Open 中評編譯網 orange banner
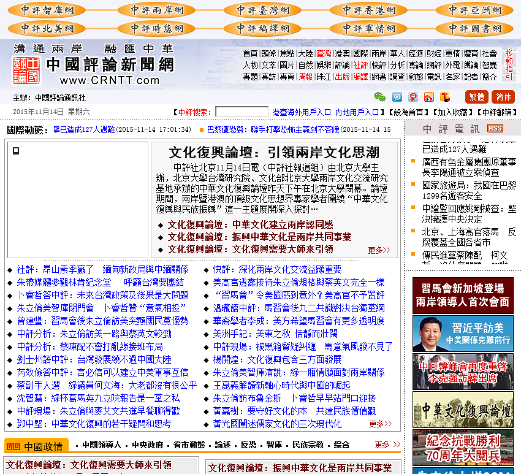521x474 pixels. 262,29
